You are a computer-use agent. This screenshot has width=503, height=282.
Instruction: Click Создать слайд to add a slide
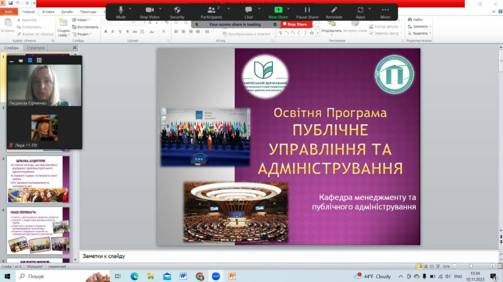tap(63, 27)
